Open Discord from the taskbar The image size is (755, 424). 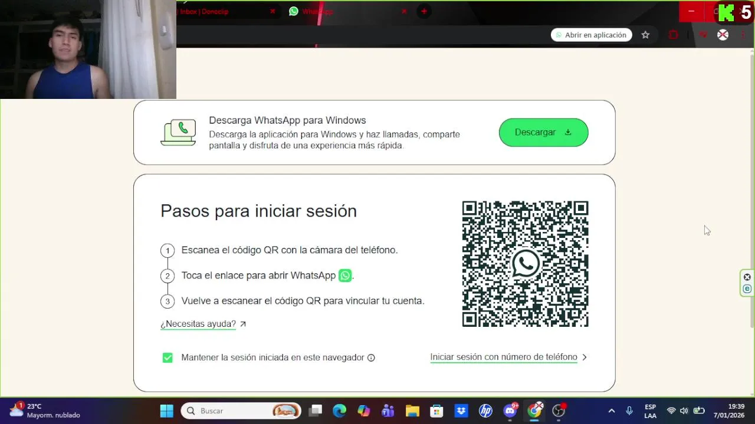coord(510,410)
